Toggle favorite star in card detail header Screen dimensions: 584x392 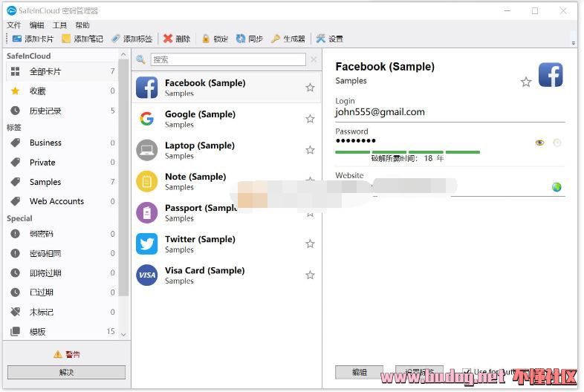[526, 82]
